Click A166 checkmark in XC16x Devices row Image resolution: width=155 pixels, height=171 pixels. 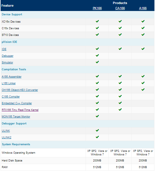[x=143, y=21]
